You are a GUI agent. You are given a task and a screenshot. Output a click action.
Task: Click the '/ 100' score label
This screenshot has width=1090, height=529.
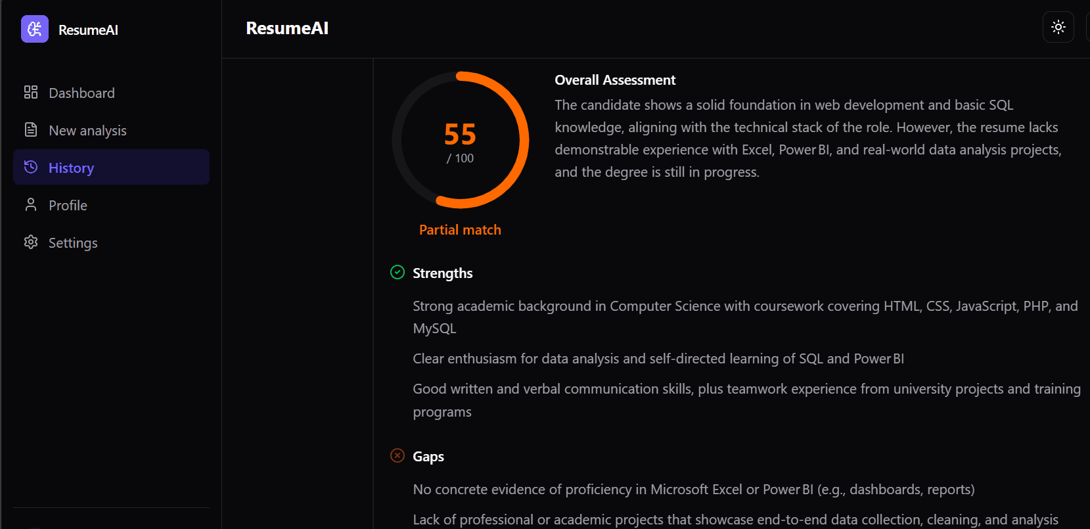point(460,158)
